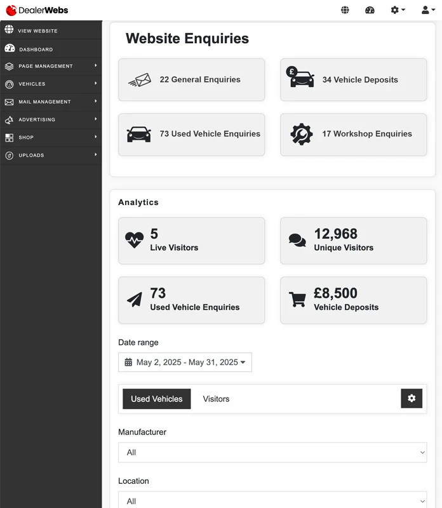The height and width of the screenshot is (508, 442).
Task: Click the 73 analytics enquiries number
Action: point(157,293)
